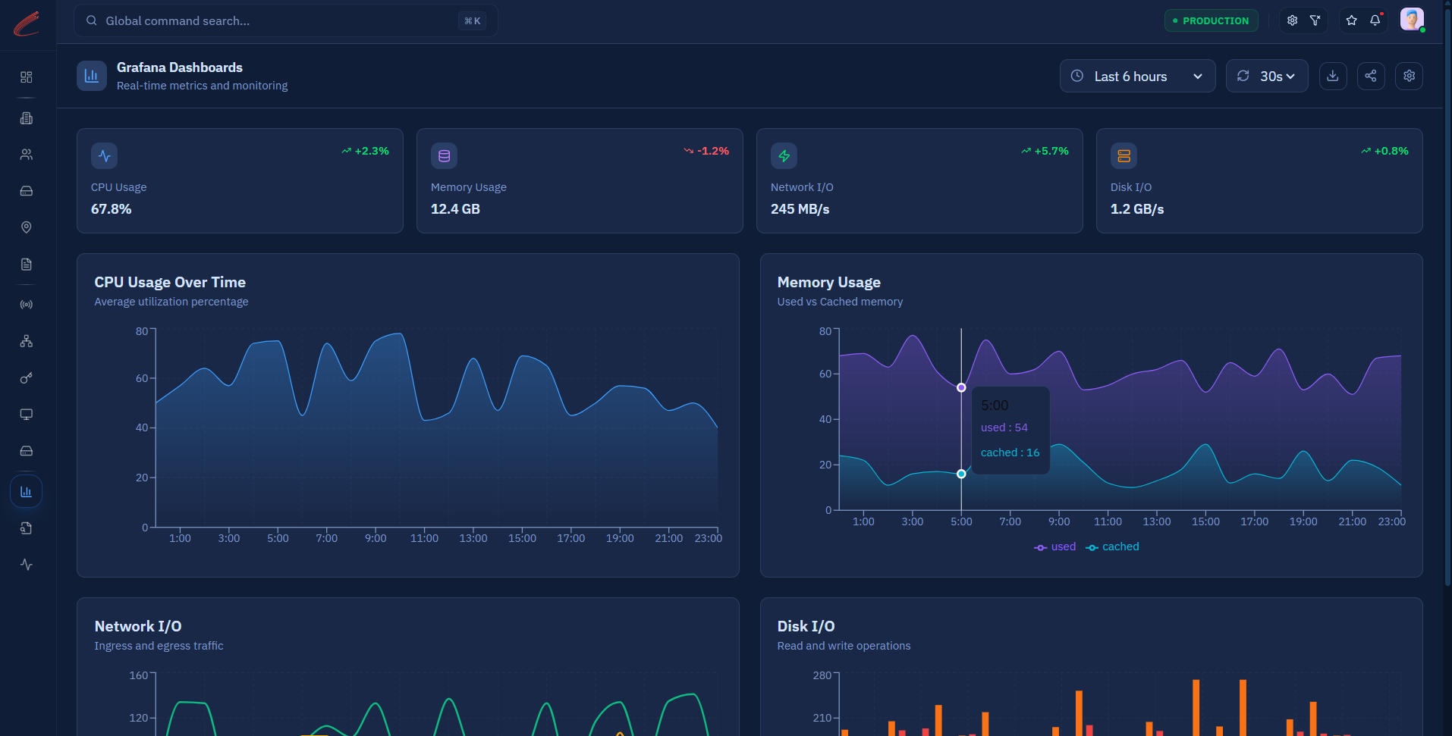Click the 'Disk I/O' chart panel title
The image size is (1452, 736).
click(806, 627)
